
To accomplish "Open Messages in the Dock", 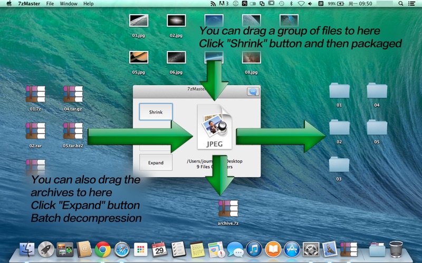I will 235,249.
